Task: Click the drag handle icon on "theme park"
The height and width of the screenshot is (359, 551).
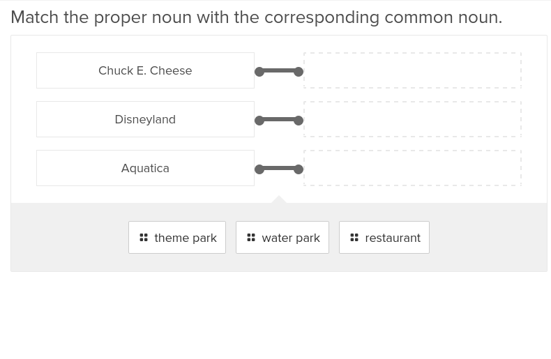Action: (144, 238)
